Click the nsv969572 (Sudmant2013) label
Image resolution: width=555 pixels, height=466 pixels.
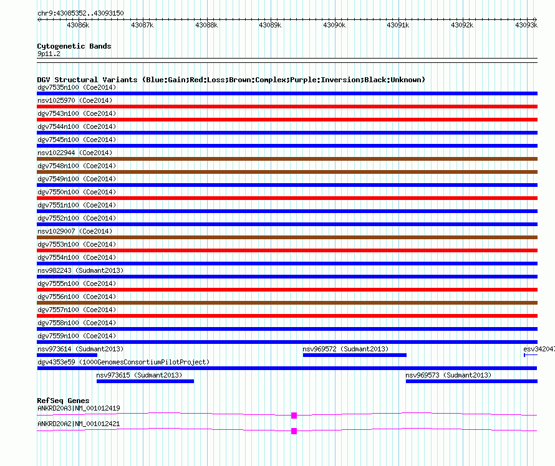[345, 349]
